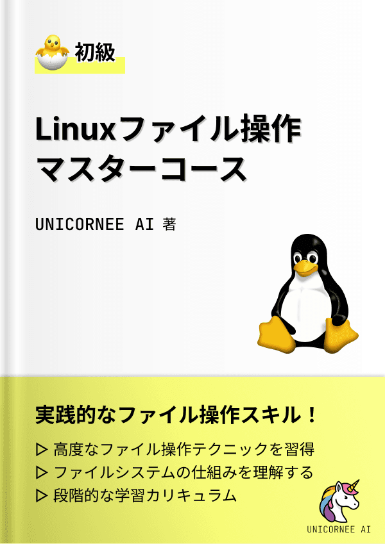Click the penguin's yellow beak
The image size is (385, 544).
(x=305, y=268)
